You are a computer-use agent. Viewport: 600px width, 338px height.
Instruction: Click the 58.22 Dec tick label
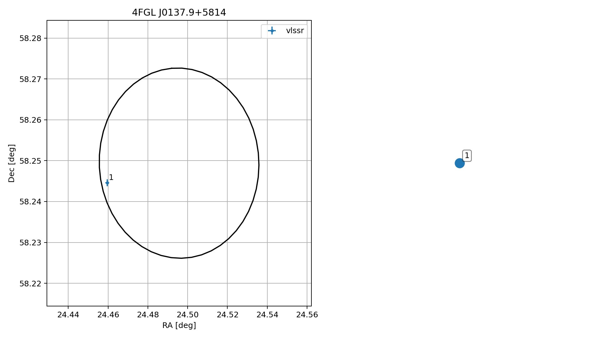coord(30,284)
